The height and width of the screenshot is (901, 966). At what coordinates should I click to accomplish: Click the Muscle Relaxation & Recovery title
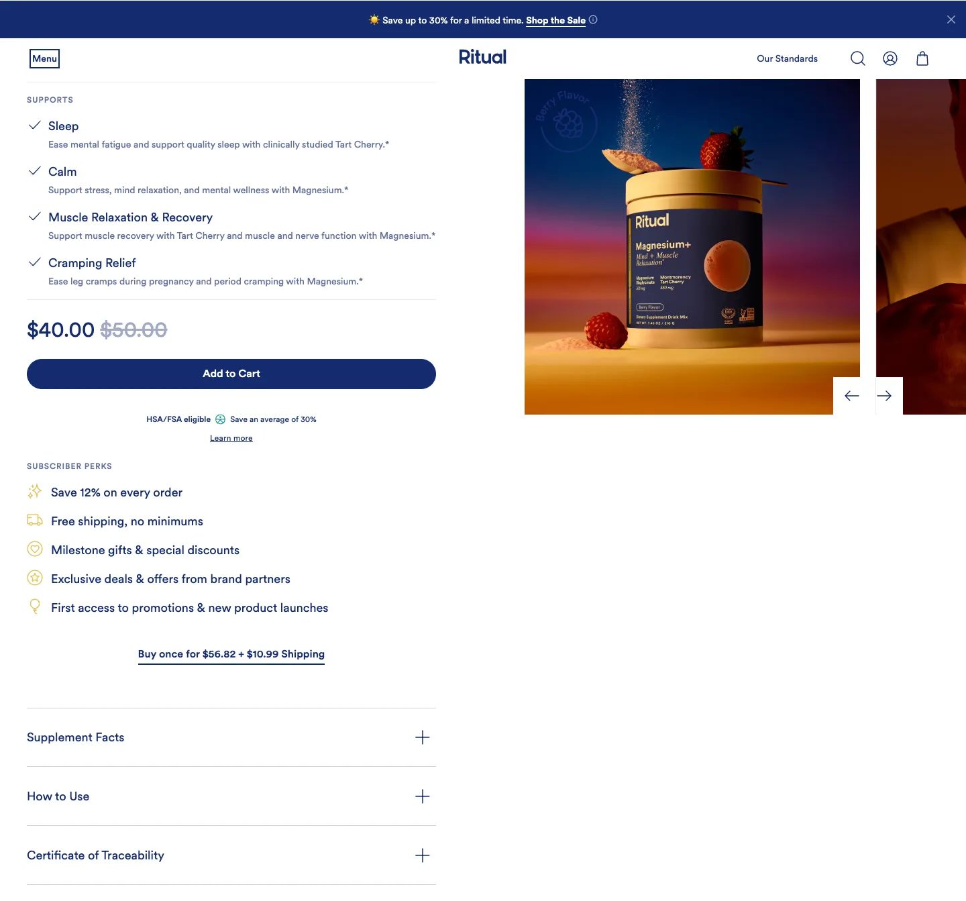(130, 217)
